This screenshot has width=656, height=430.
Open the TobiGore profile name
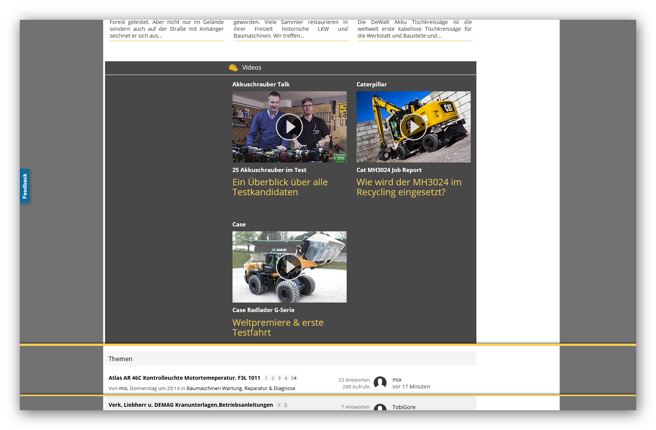pos(404,407)
